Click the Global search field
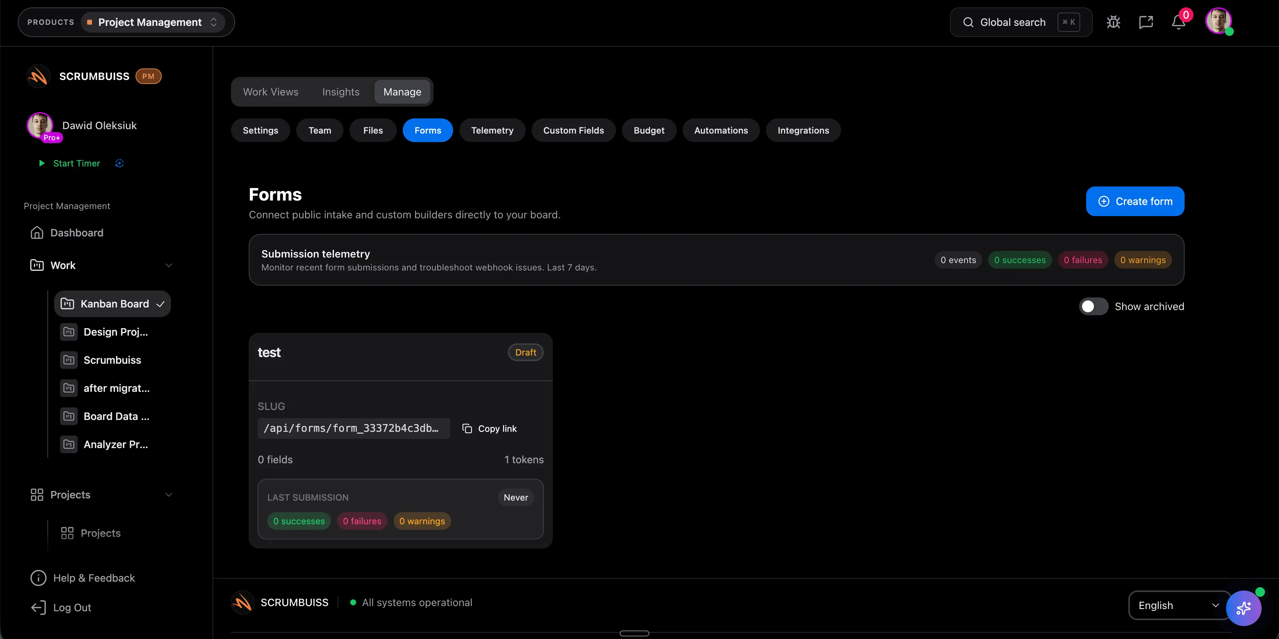Screen dimensions: 1279x639 tap(1013, 22)
